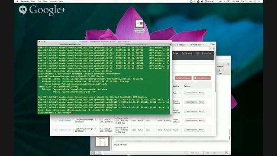
Task: Expand More dropdown for 1 week uptime row
Action: tap(201, 130)
